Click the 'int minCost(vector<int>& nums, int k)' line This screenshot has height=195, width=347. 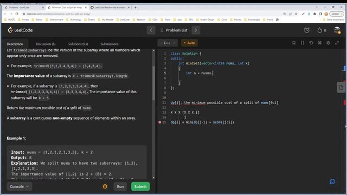[x=214, y=63]
